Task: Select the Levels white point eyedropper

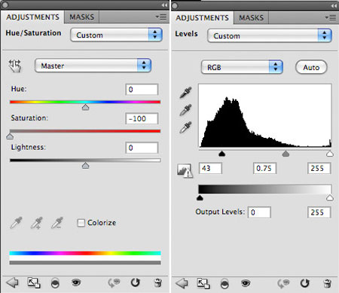Action: point(185,127)
